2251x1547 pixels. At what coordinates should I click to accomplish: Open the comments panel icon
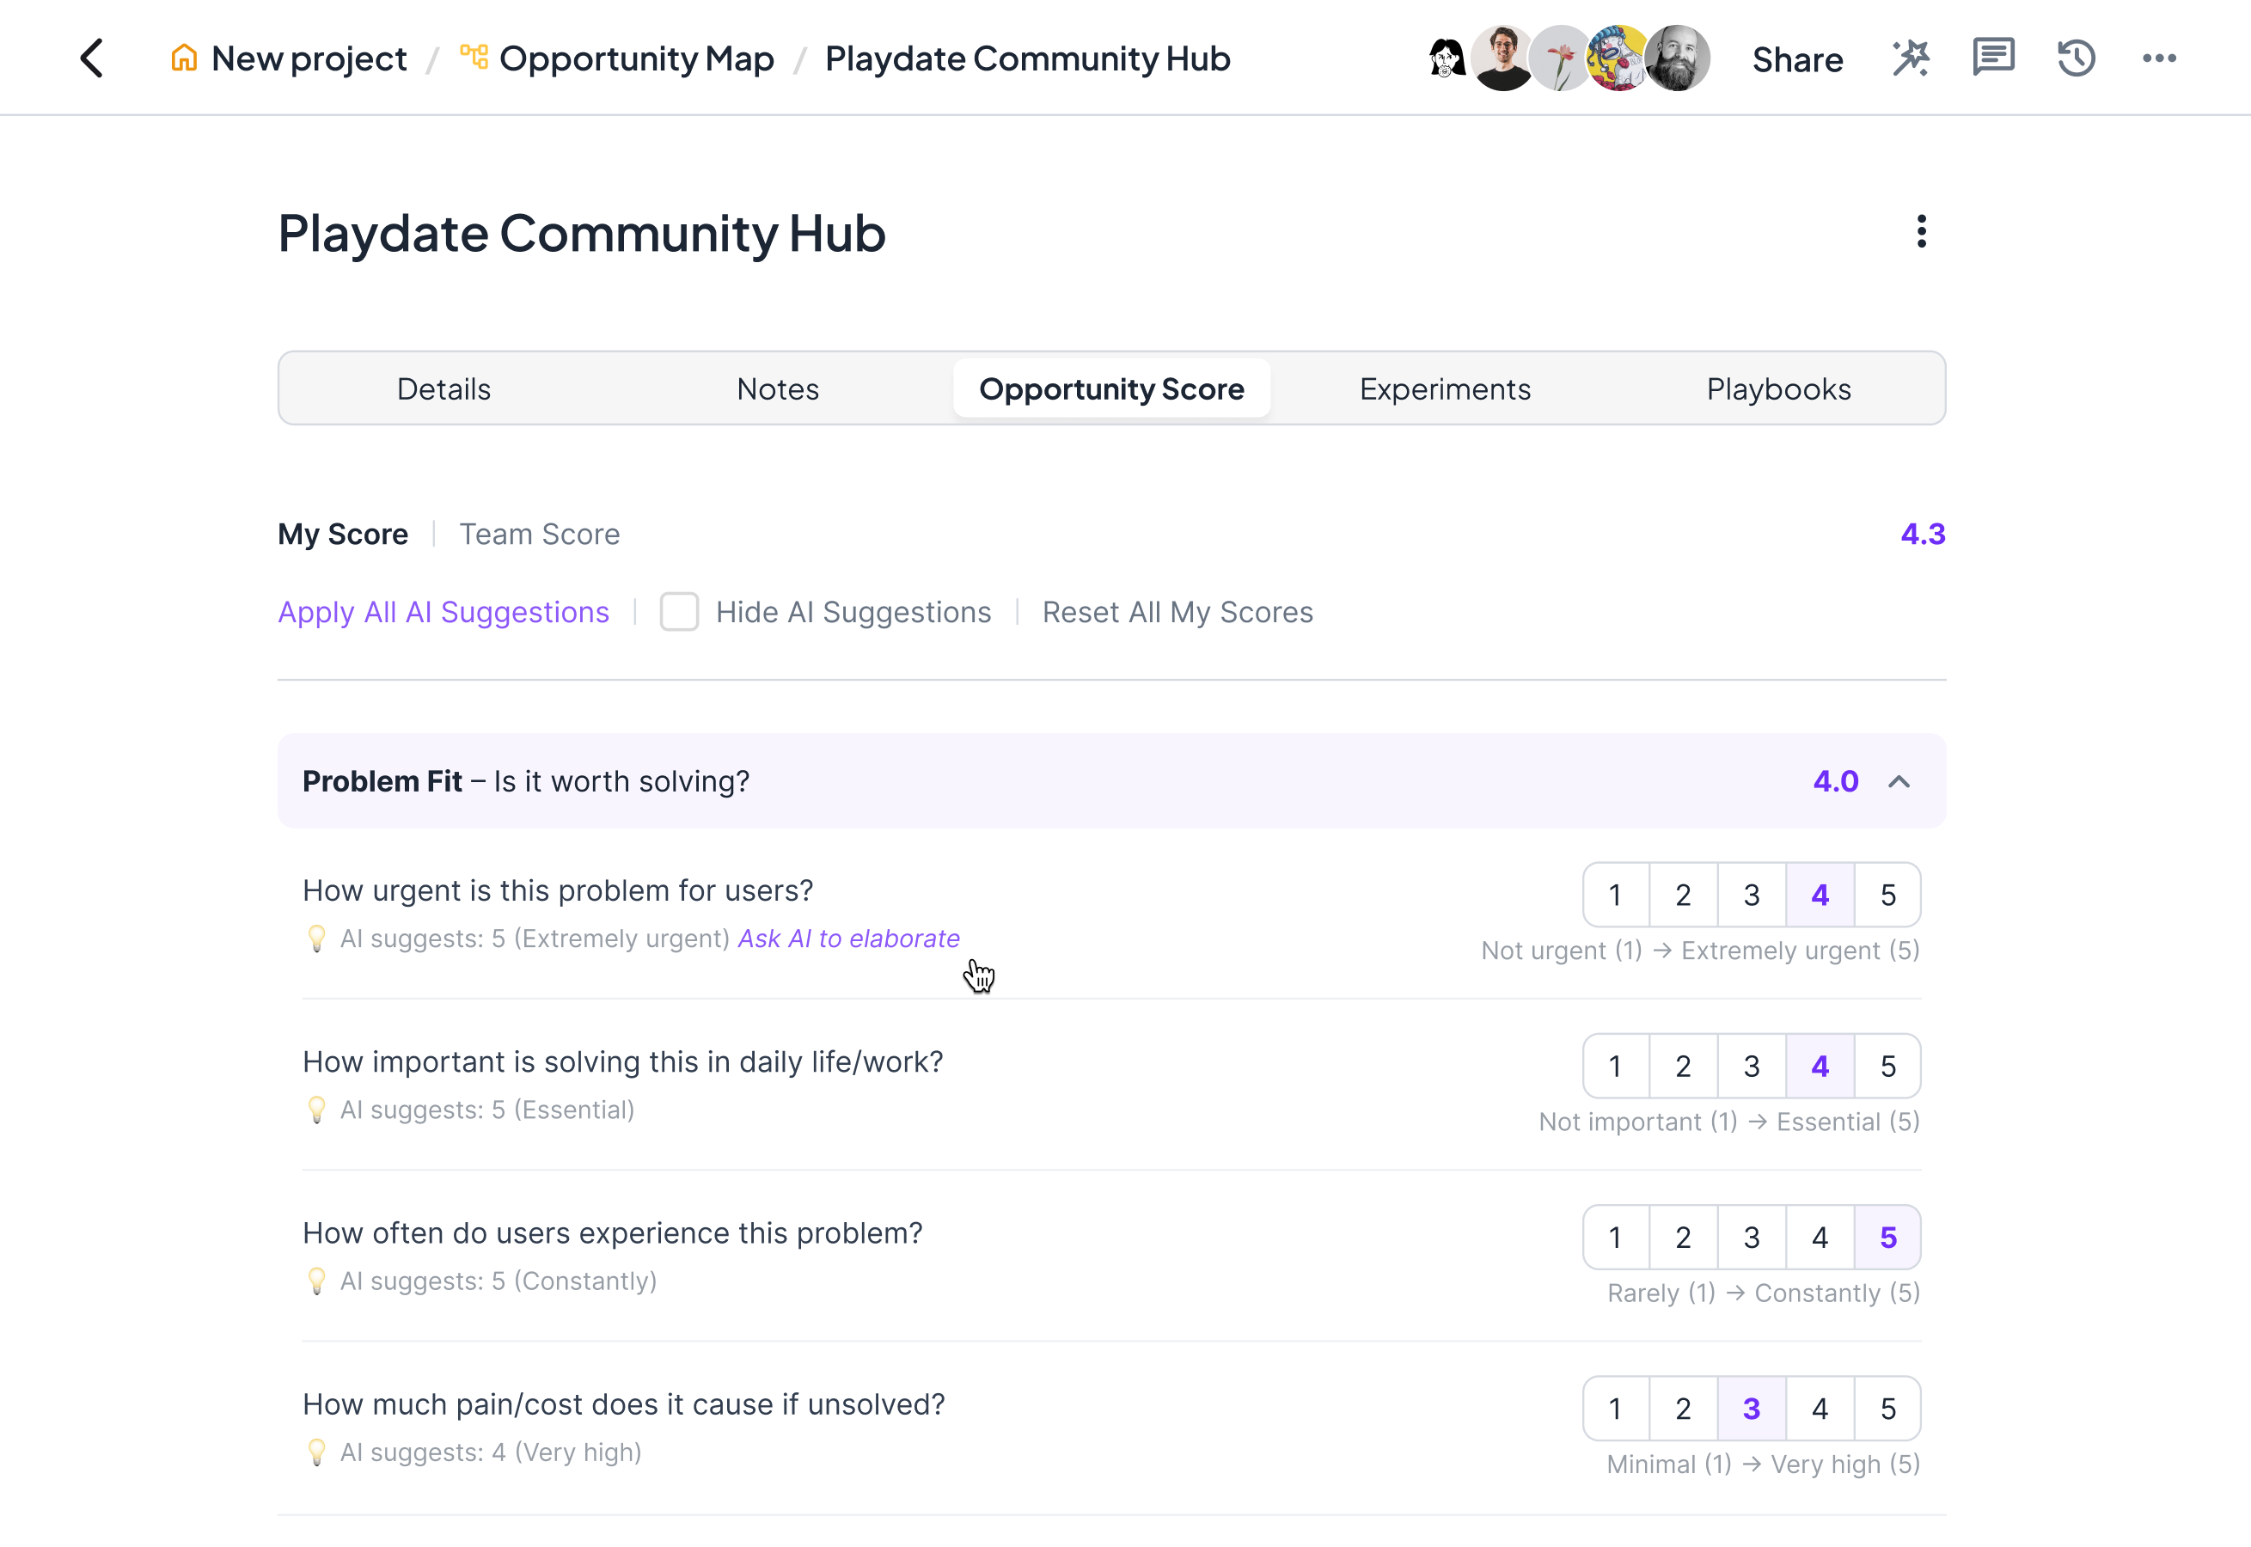[1993, 58]
